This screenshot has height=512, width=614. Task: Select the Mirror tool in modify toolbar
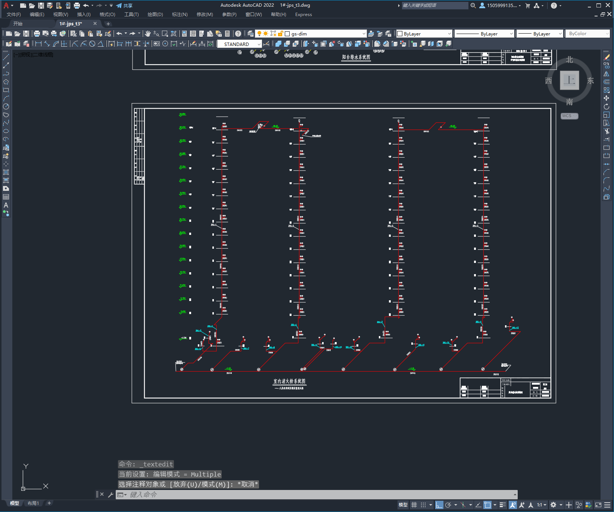click(x=607, y=74)
